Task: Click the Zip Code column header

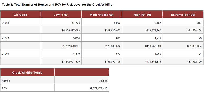Action: pos(20,14)
